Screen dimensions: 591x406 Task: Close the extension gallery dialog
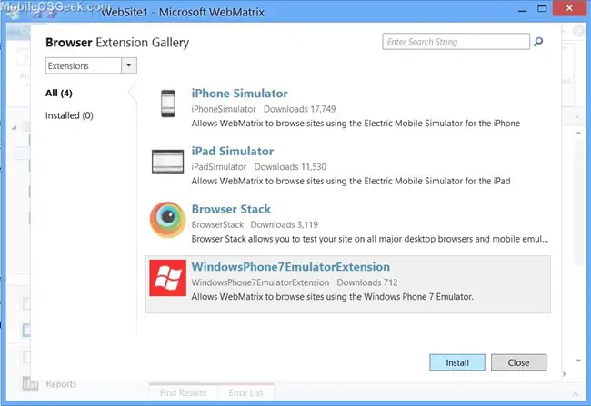pos(518,362)
